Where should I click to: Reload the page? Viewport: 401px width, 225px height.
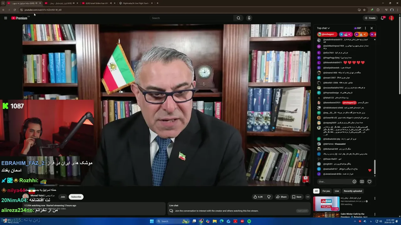click(14, 10)
